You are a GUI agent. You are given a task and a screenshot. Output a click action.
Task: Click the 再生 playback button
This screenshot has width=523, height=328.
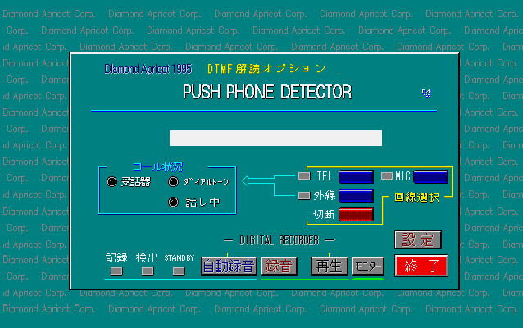330,266
